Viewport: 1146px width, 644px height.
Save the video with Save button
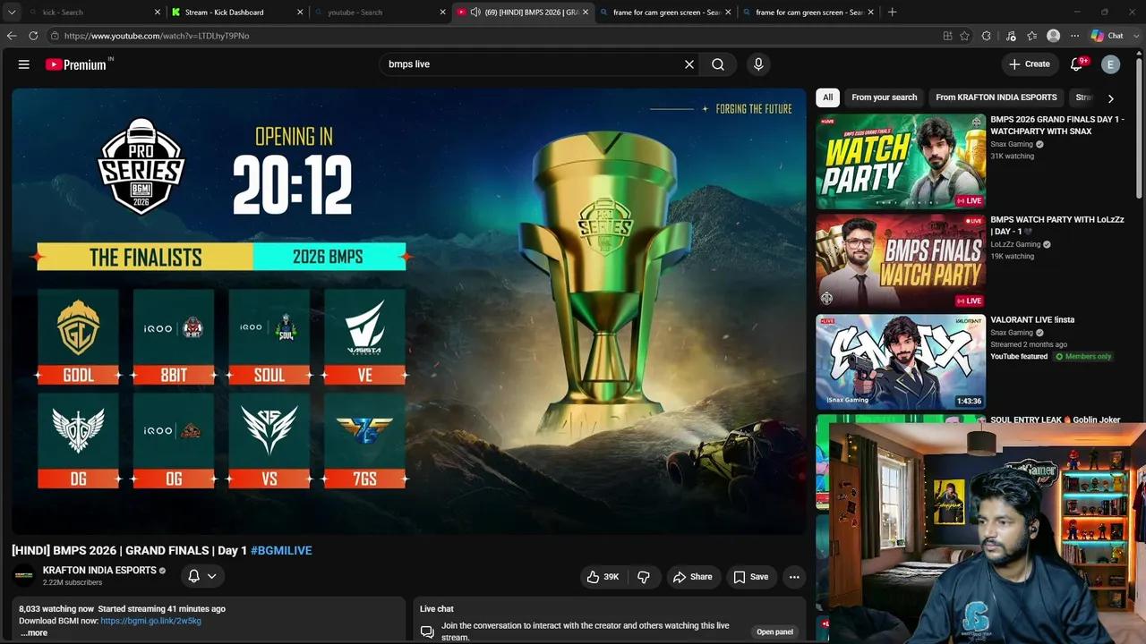click(x=751, y=577)
